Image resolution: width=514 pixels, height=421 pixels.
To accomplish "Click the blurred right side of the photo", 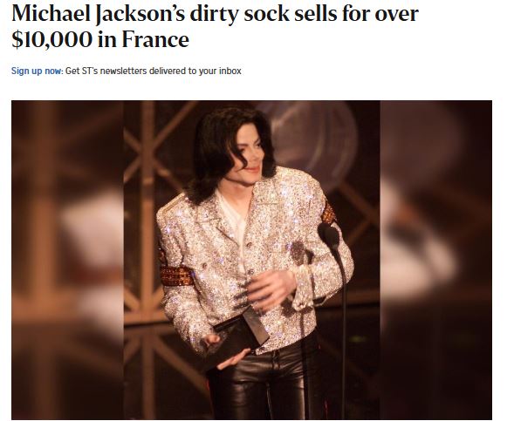I will point(436,260).
